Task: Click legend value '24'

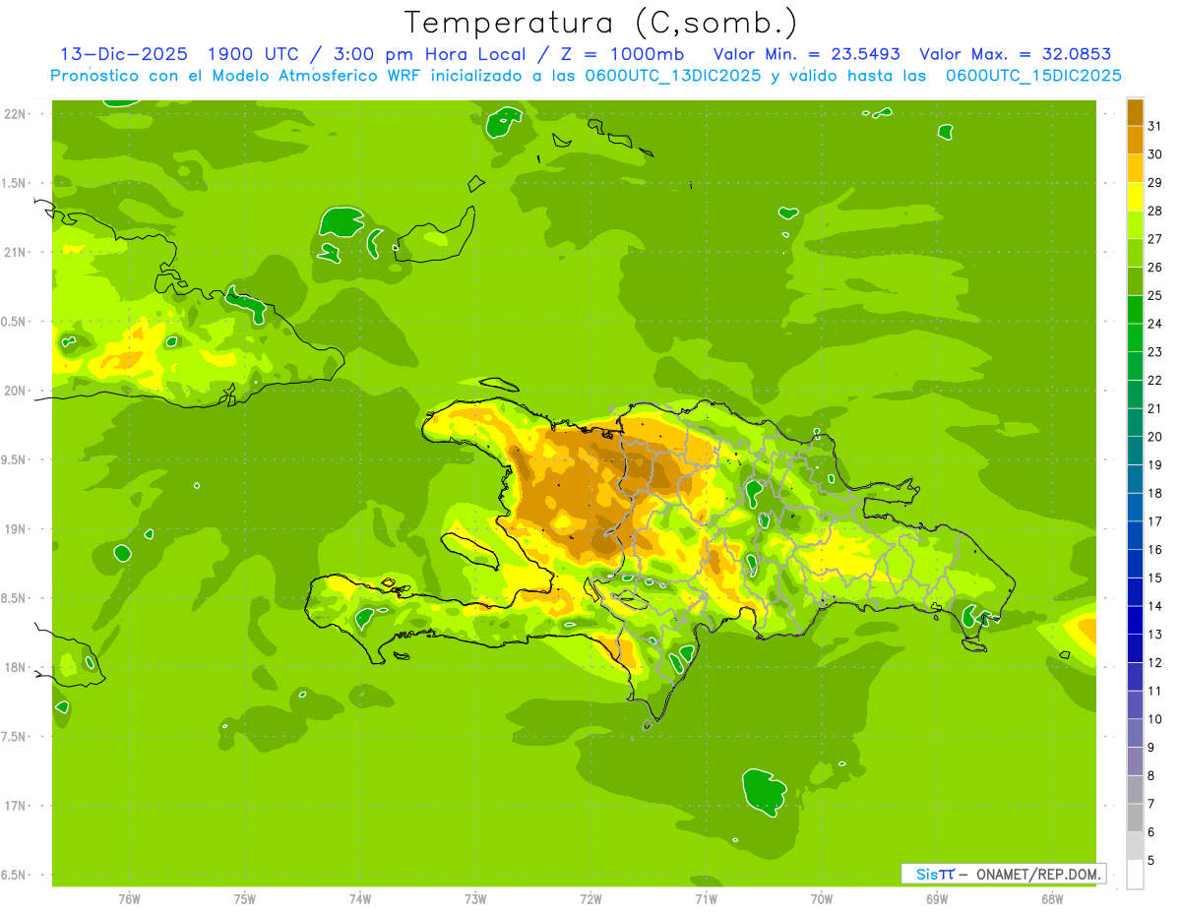Action: [1155, 324]
